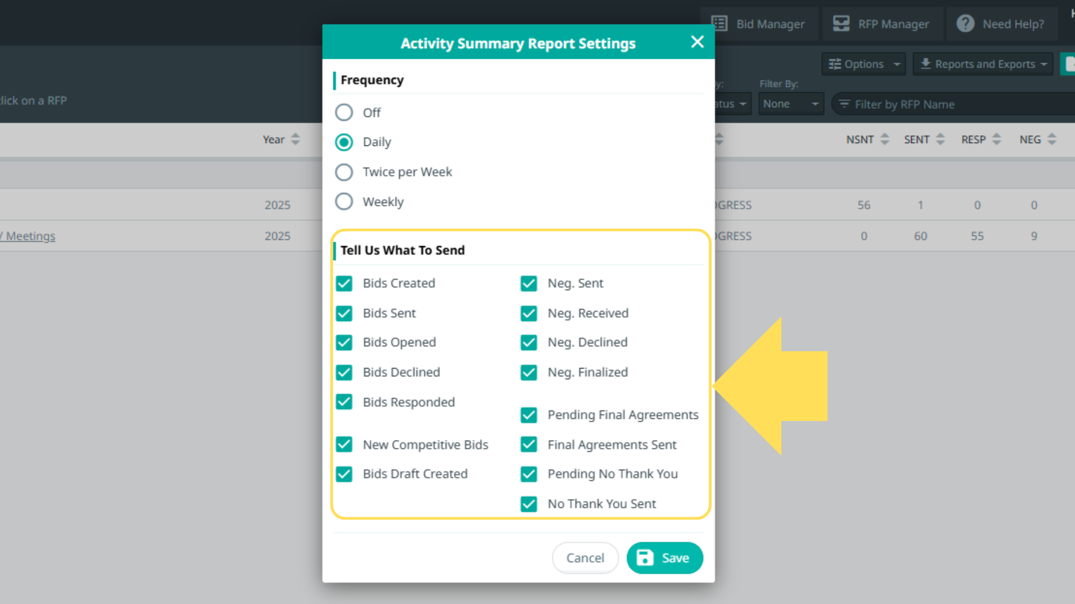Sort by the RESP column arrows
Screen dimensions: 1075x604
(x=997, y=139)
